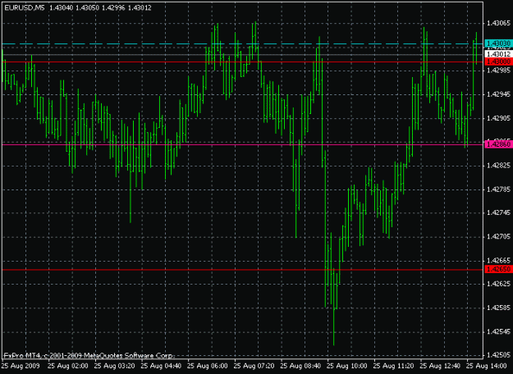Viewport: 513px width, 374px height.
Task: Click the 25 Aug 06:00 time label
Action: (208, 366)
